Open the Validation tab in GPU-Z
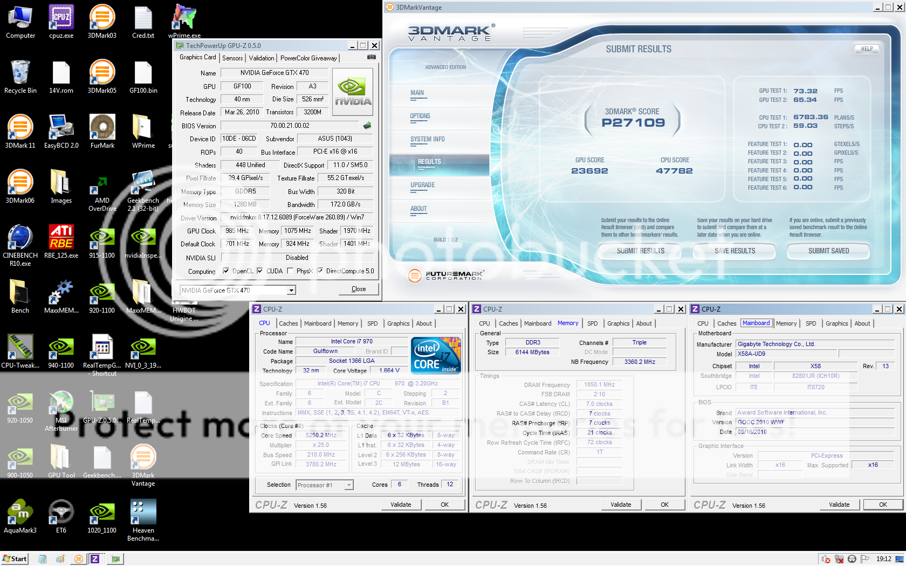 (262, 58)
